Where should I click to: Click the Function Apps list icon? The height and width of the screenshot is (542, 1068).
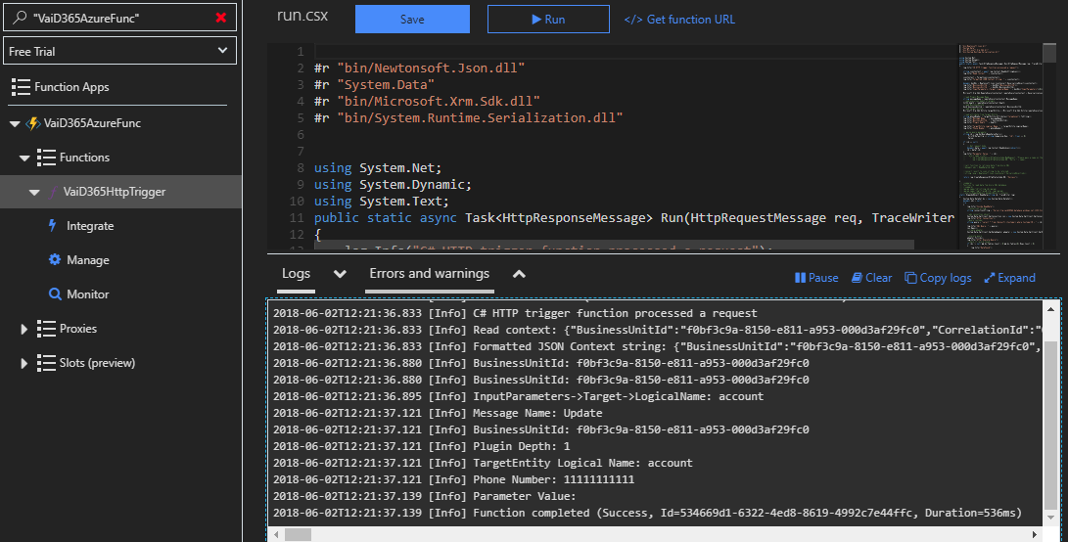[x=21, y=87]
